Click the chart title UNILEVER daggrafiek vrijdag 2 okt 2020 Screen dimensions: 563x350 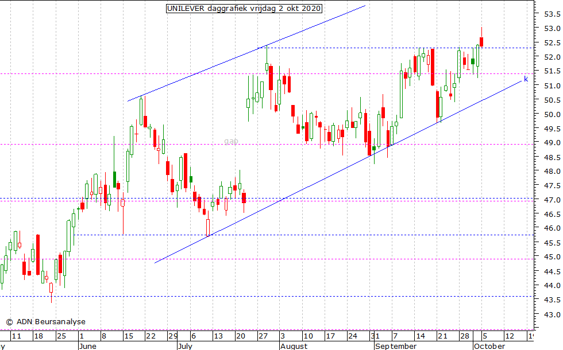point(244,9)
